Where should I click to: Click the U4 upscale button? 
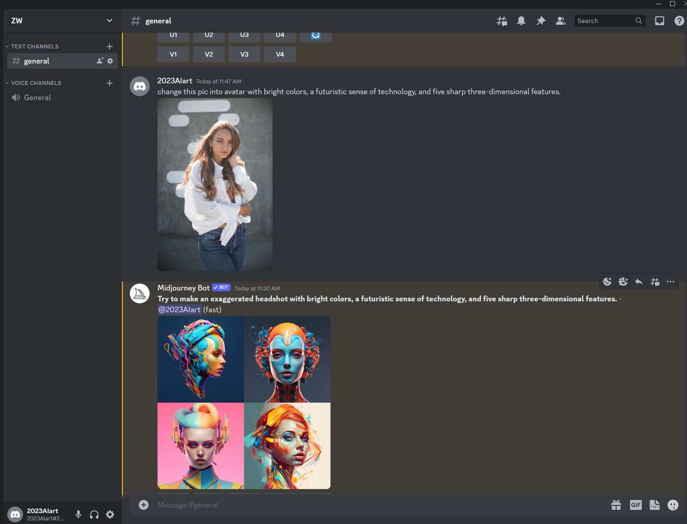tap(280, 36)
